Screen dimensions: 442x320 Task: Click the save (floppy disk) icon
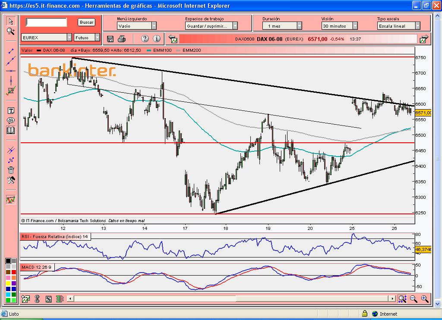tap(110, 39)
